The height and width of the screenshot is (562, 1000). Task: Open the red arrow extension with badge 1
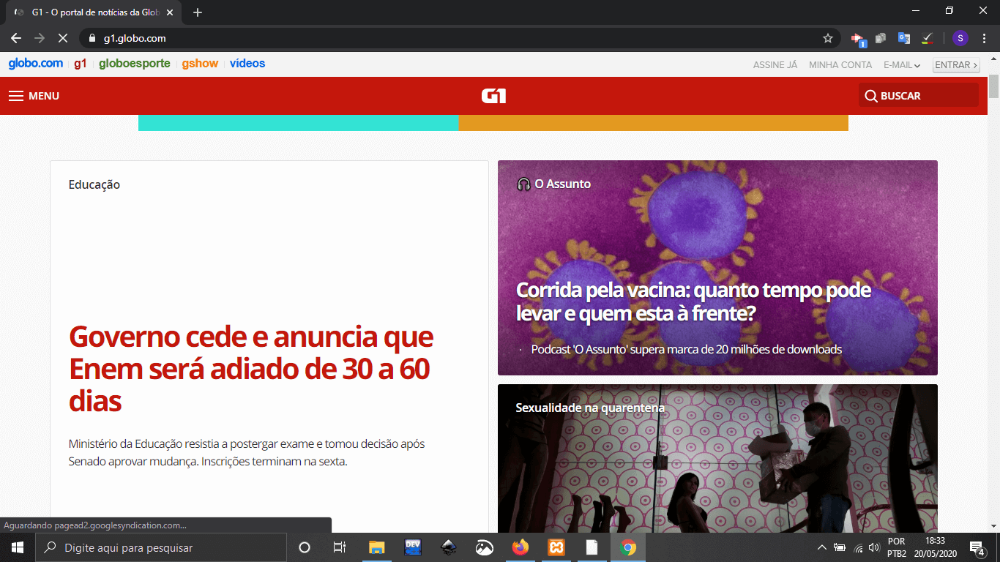click(858, 38)
